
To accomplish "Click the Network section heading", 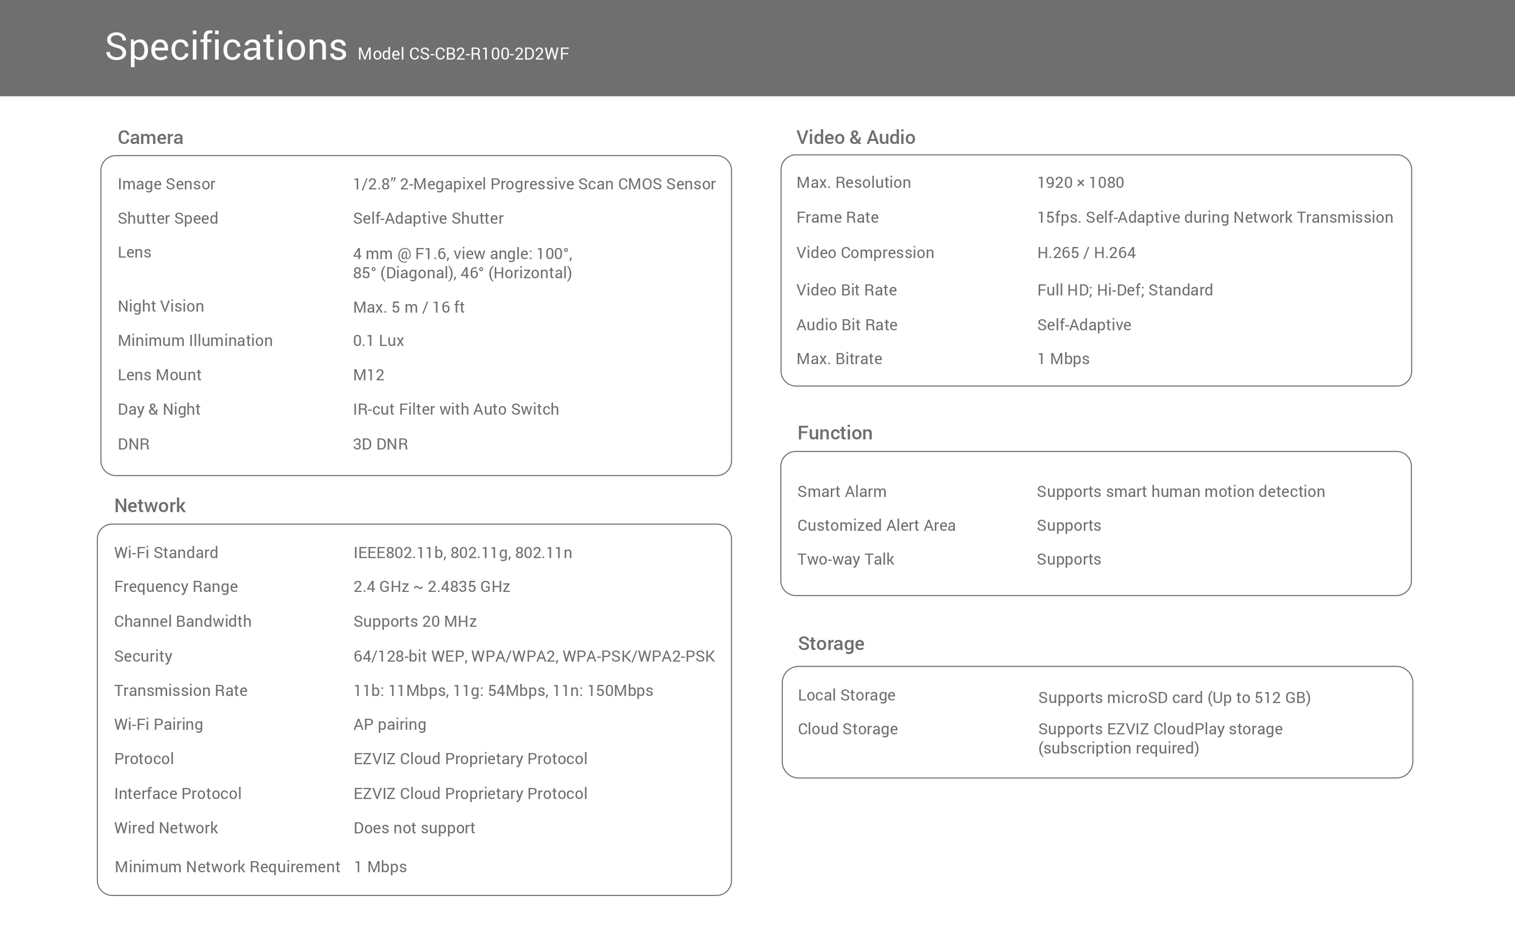I will [149, 506].
